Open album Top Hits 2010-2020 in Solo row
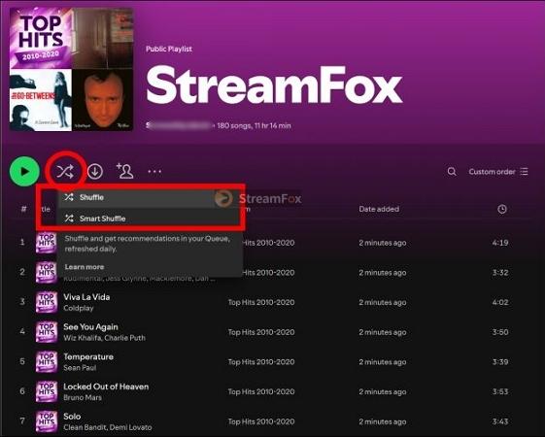The height and width of the screenshot is (437, 545). 261,422
